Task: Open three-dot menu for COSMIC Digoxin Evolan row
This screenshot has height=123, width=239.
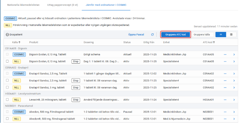Action: pyautogui.click(x=225, y=54)
